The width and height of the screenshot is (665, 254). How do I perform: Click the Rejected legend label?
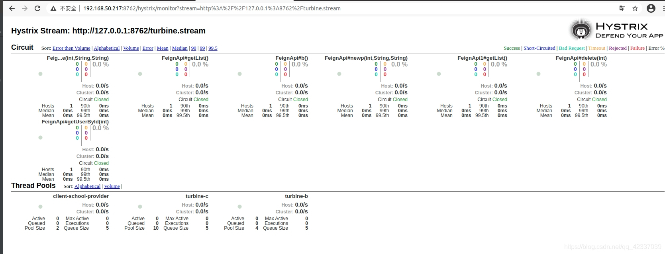point(618,48)
